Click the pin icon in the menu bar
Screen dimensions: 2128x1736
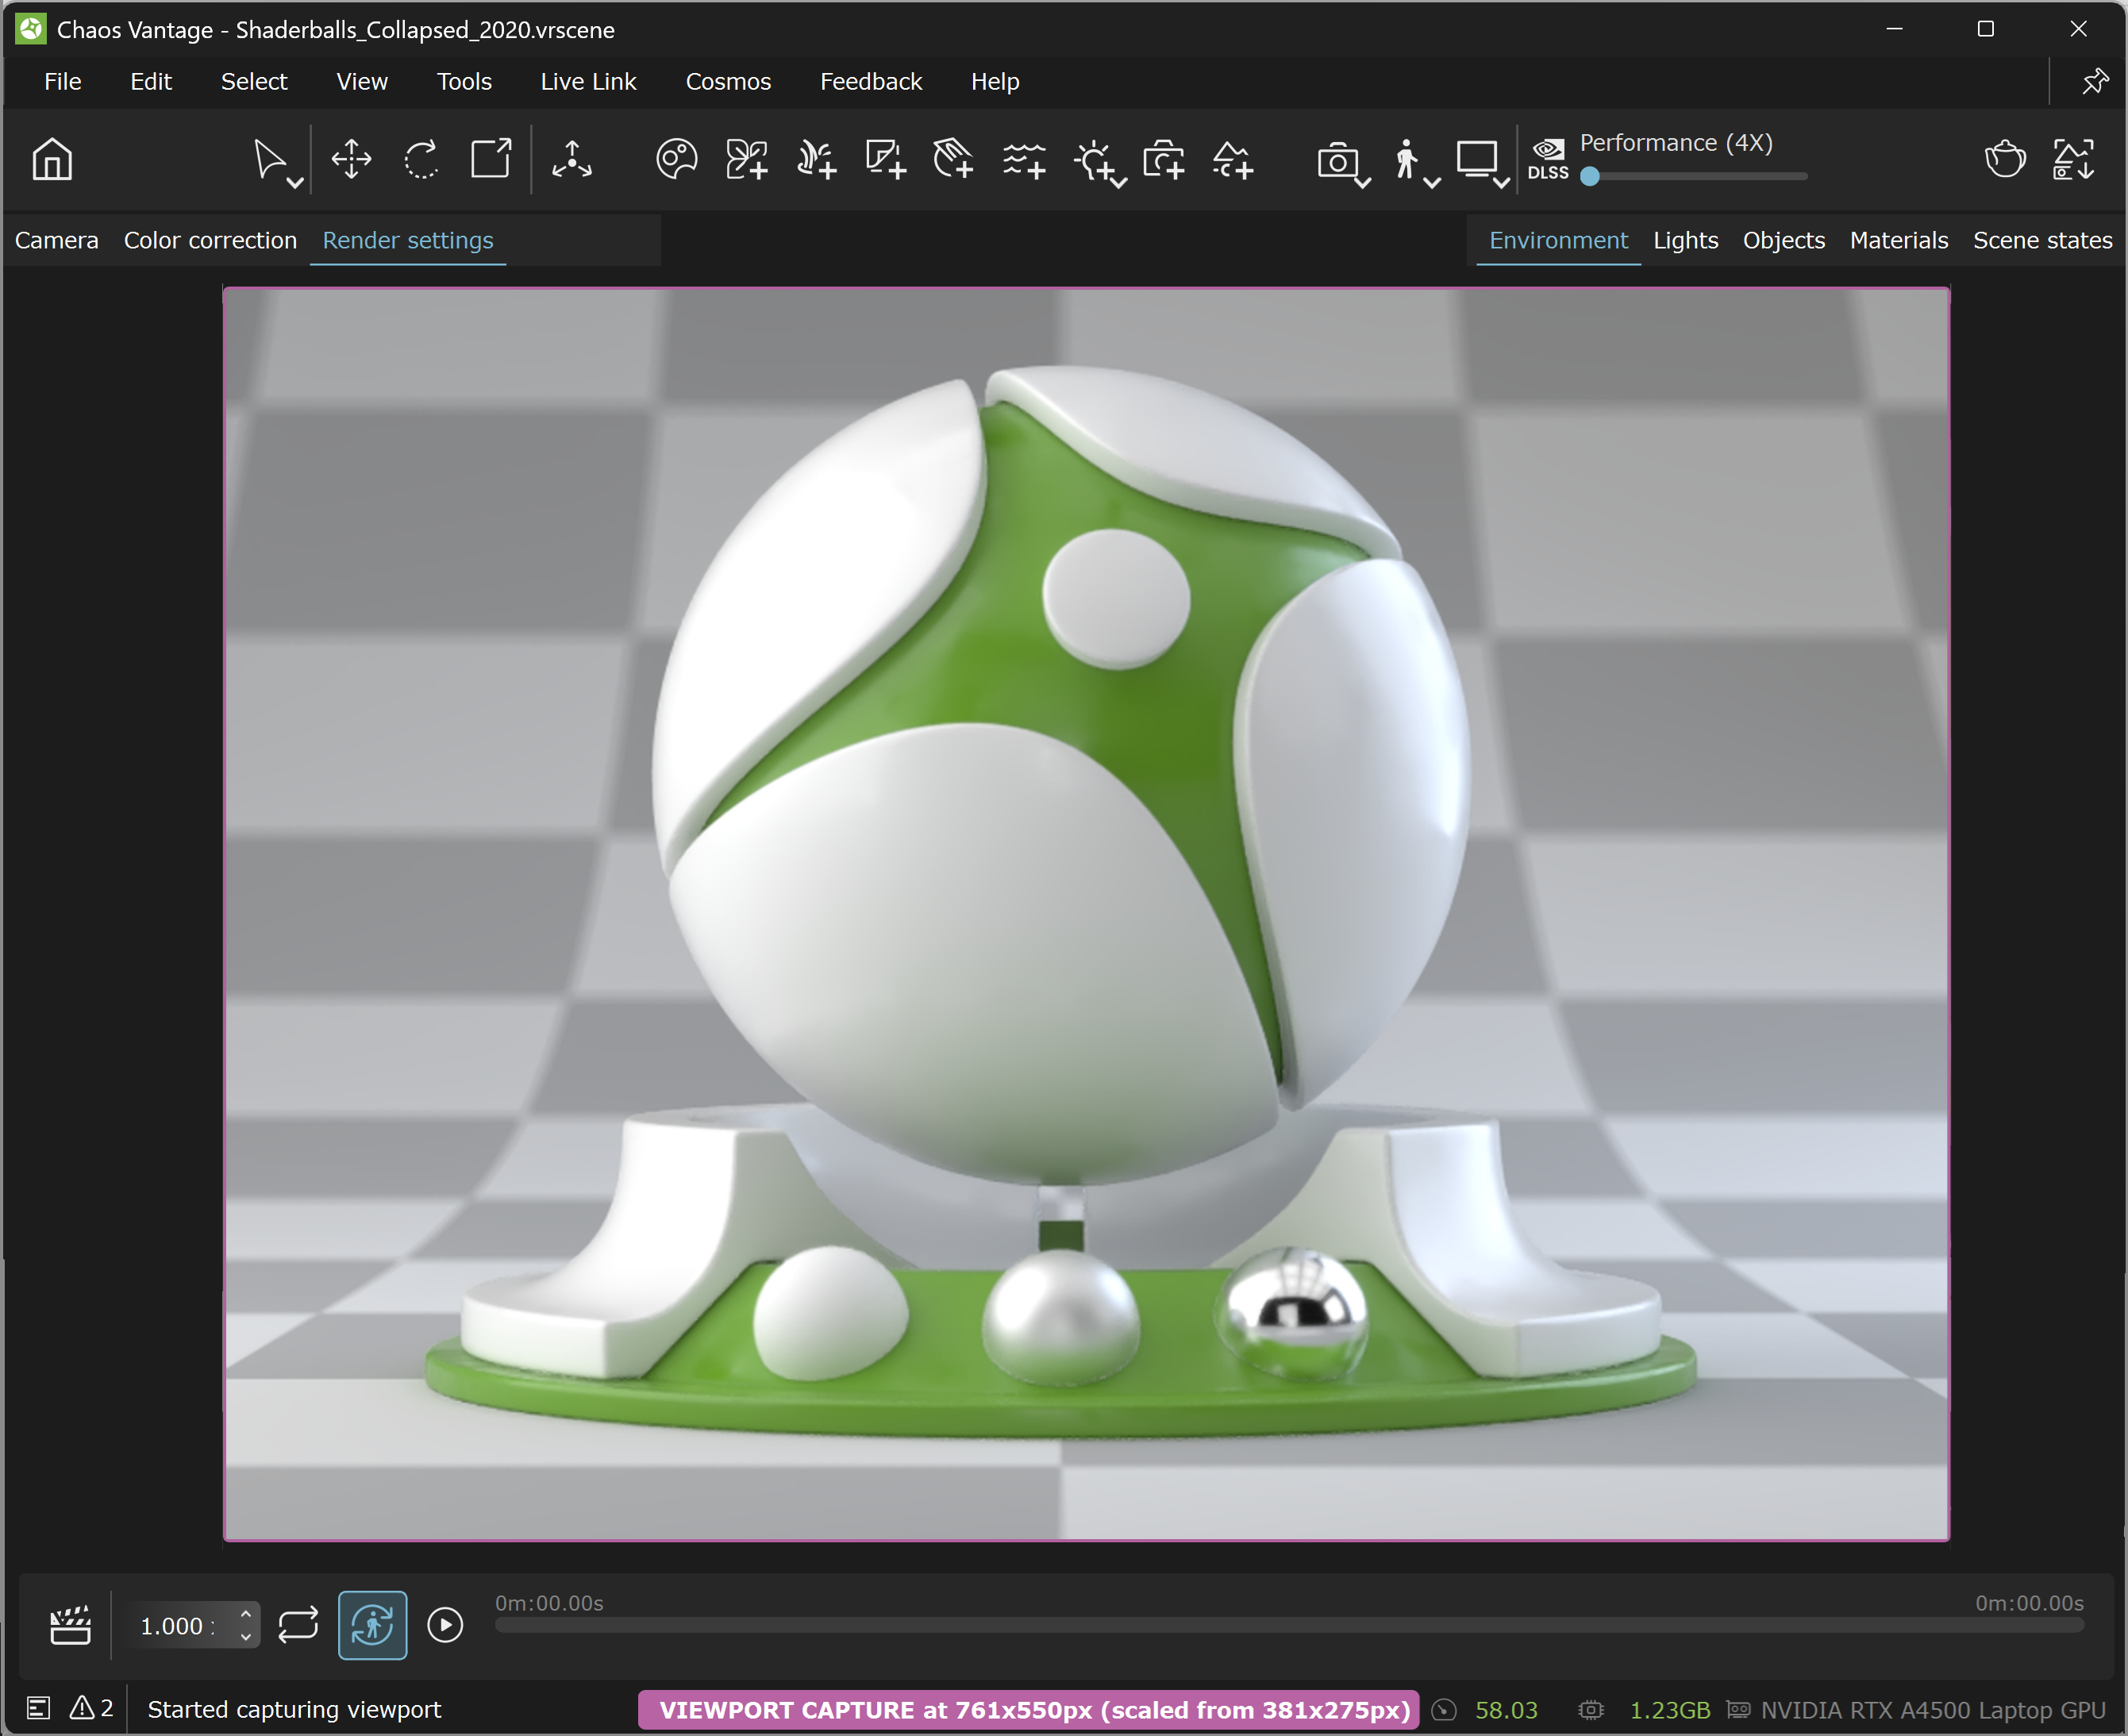tap(2094, 81)
